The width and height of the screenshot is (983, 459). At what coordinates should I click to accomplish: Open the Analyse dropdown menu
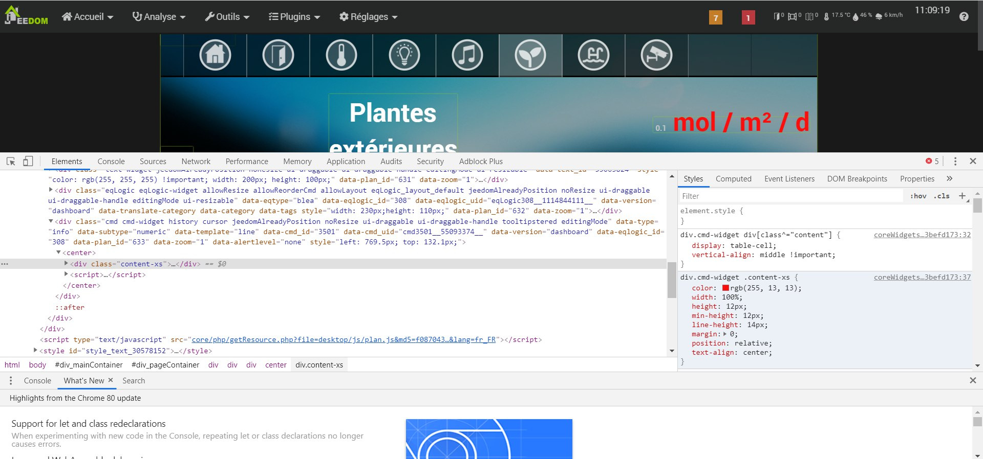(x=159, y=17)
